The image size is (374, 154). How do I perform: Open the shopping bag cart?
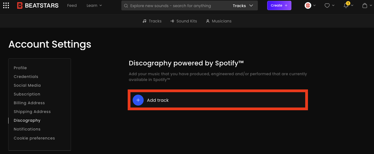click(365, 5)
